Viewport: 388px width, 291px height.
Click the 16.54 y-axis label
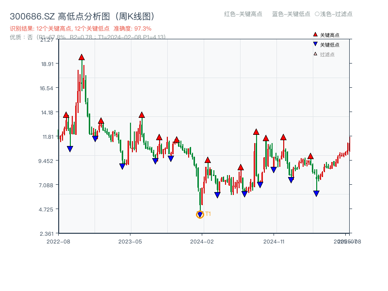(x=47, y=88)
